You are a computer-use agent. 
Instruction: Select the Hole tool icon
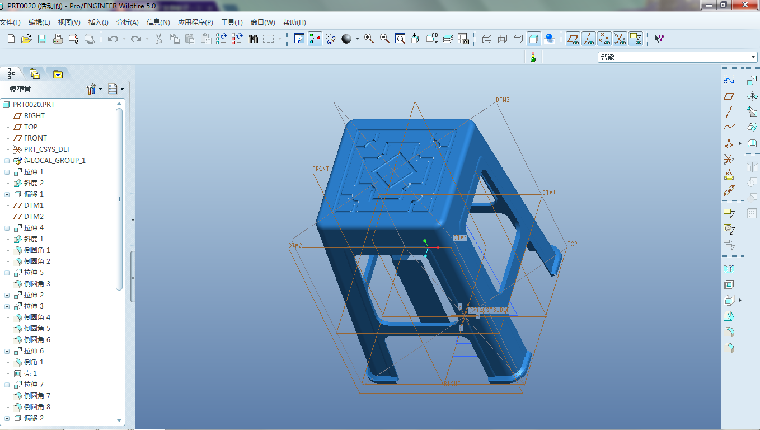(729, 269)
